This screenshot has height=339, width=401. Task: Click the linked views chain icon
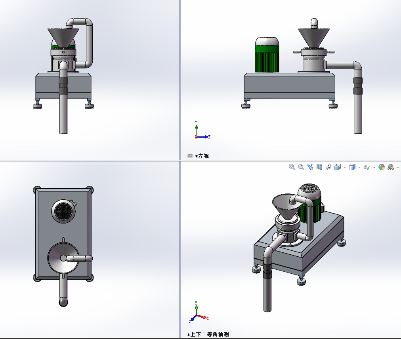click(190, 156)
